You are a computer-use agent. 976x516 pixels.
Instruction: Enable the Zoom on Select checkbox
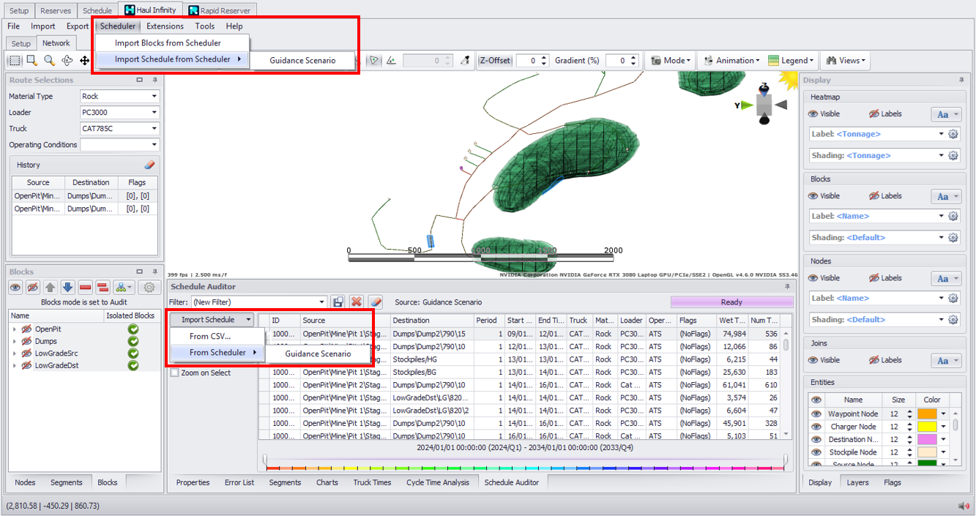point(174,373)
